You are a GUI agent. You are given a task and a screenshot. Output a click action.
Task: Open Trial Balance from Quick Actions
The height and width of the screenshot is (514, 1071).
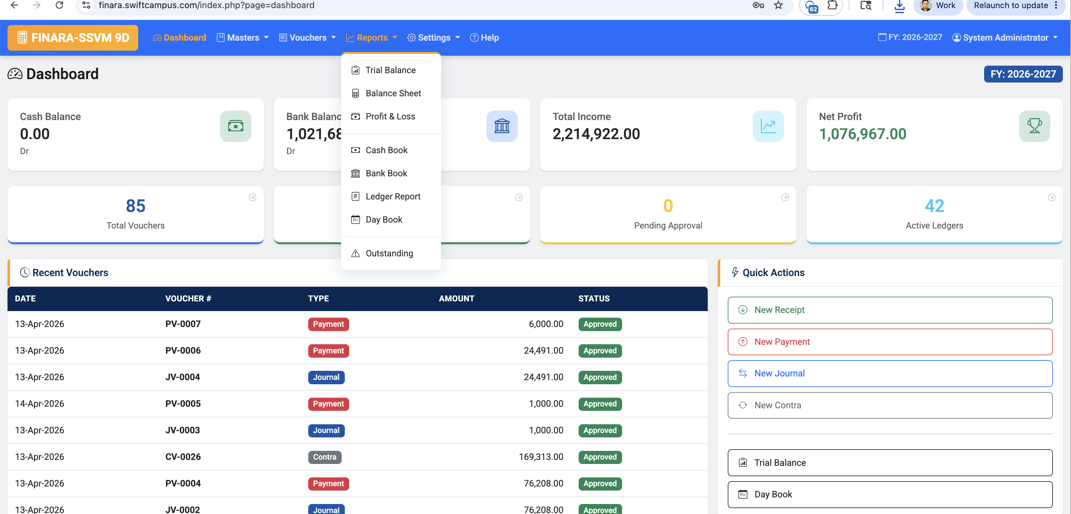(x=890, y=462)
